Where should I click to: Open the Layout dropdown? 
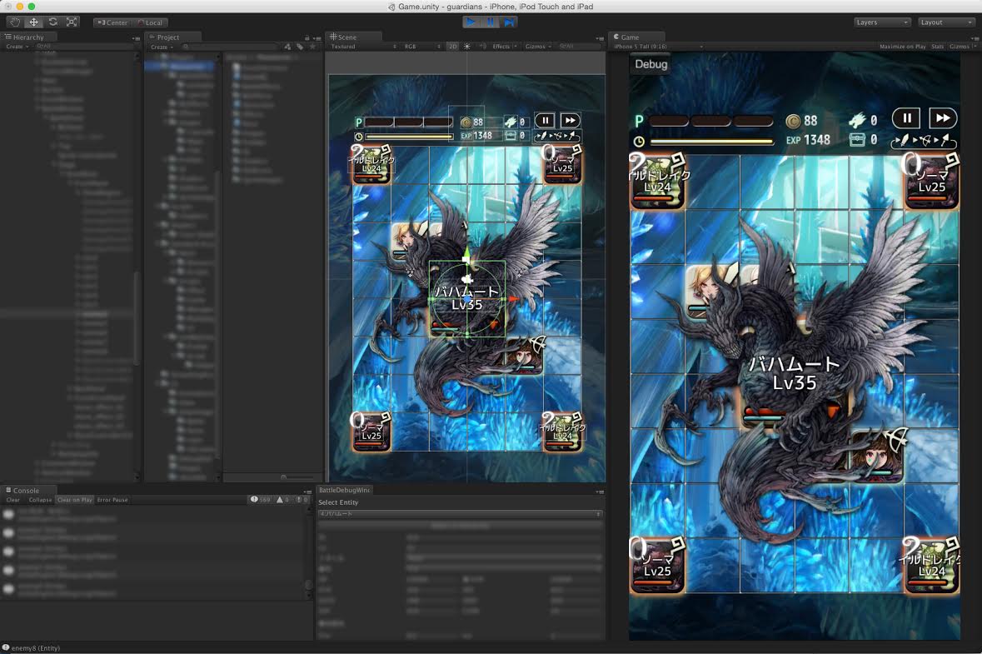[946, 22]
